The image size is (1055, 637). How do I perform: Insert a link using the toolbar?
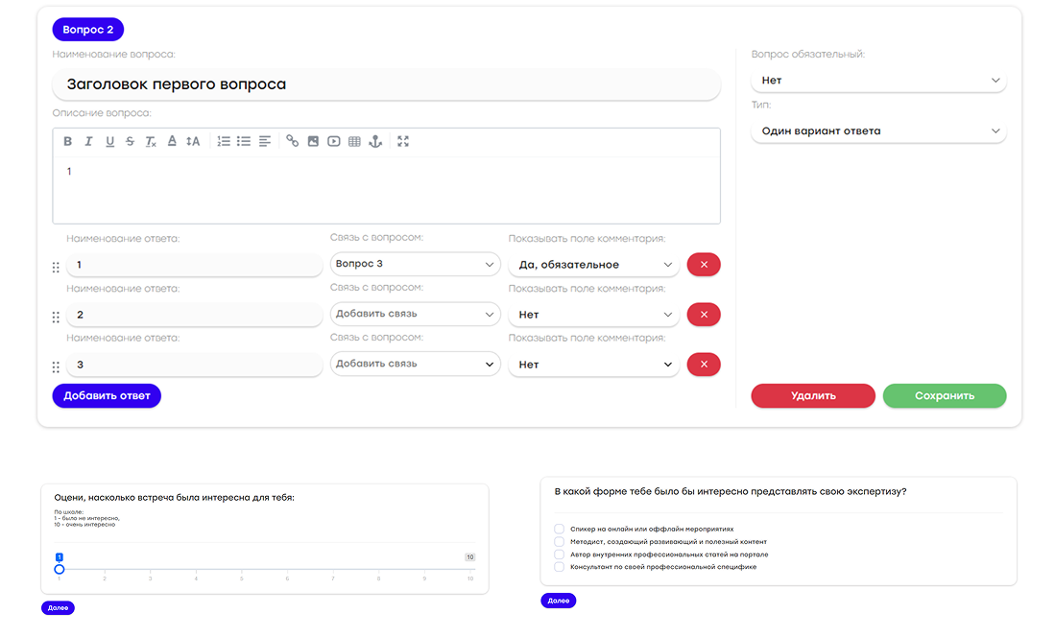(293, 142)
